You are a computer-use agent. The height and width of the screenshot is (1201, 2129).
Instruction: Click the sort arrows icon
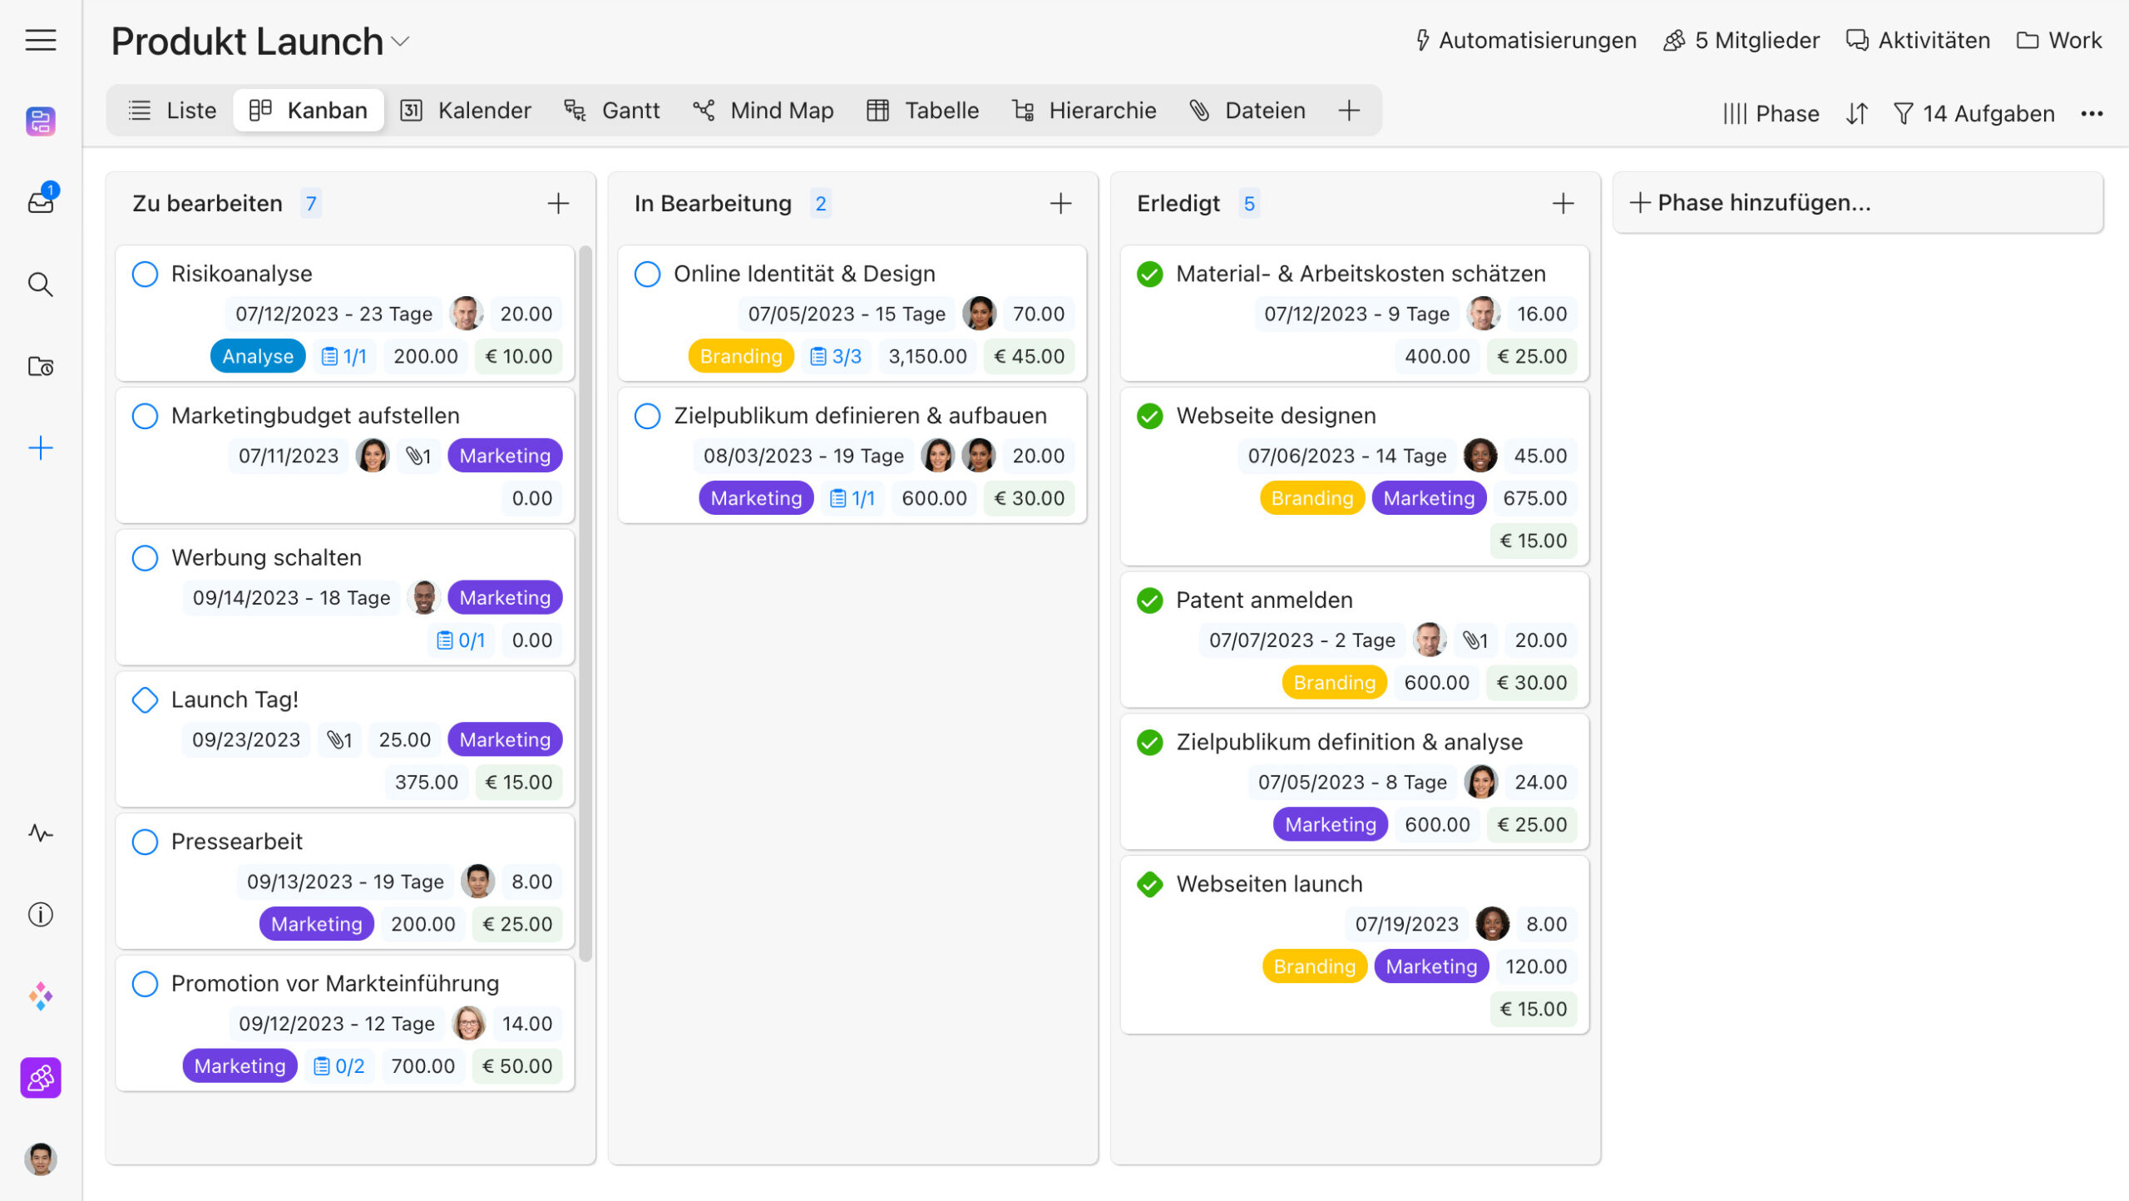(x=1856, y=113)
